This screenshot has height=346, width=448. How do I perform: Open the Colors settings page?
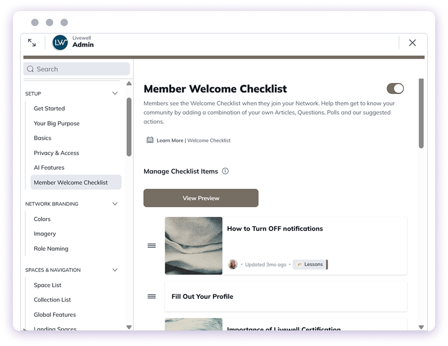pyautogui.click(x=42, y=219)
